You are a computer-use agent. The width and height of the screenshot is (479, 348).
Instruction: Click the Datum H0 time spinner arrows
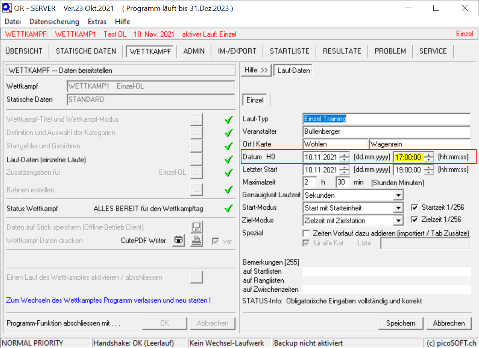coord(430,157)
